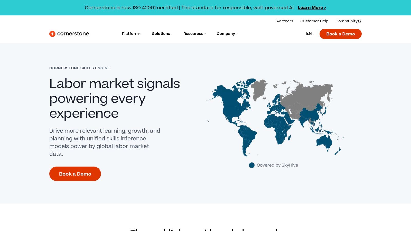Image resolution: width=411 pixels, height=231 pixels.
Task: Open the Community link
Action: 346,21
